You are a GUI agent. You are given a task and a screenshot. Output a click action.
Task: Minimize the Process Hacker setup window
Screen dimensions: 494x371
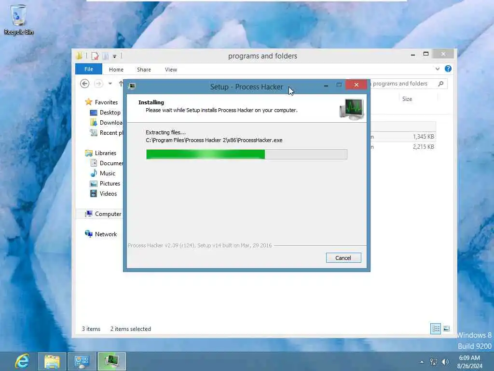tap(326, 86)
